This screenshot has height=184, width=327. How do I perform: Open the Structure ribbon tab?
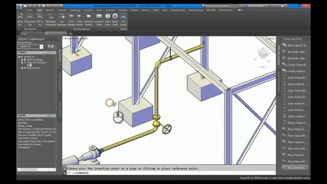(x=50, y=10)
